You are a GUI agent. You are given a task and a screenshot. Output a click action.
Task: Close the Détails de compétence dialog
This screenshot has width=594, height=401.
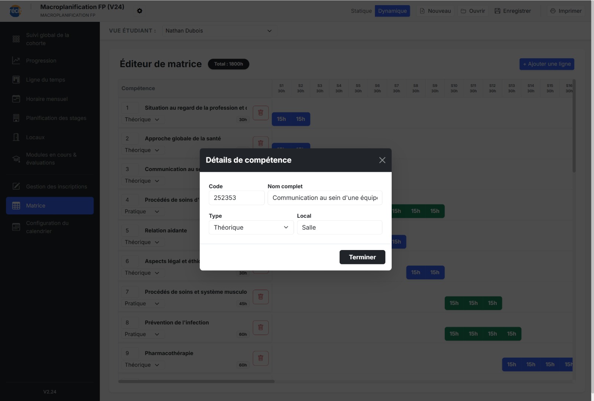(x=382, y=160)
